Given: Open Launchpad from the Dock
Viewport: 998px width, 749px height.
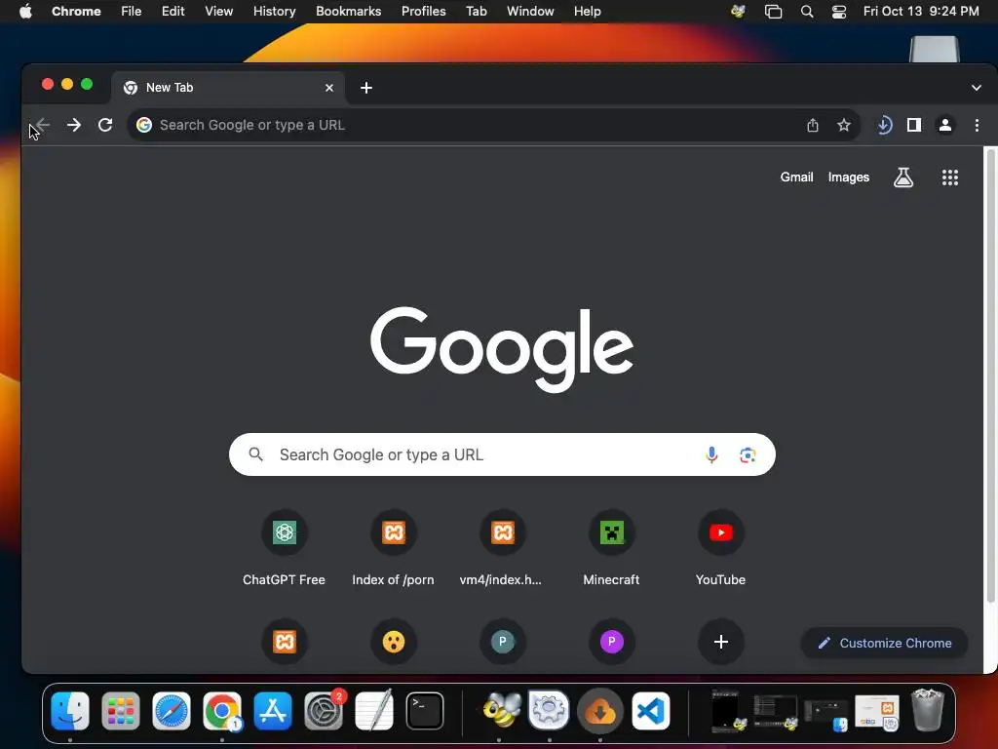Looking at the screenshot, I should point(120,711).
